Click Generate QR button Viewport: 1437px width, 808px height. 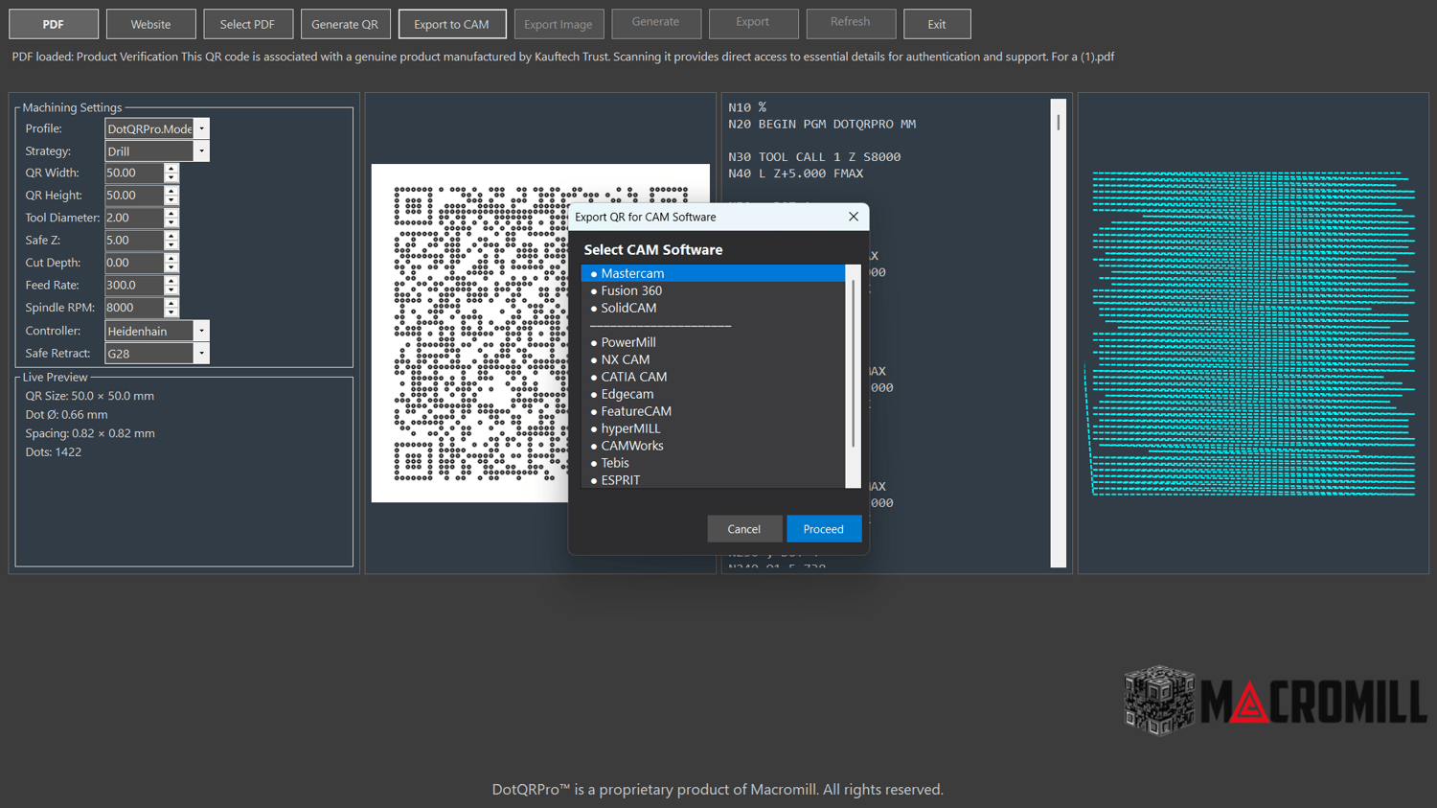coord(345,24)
